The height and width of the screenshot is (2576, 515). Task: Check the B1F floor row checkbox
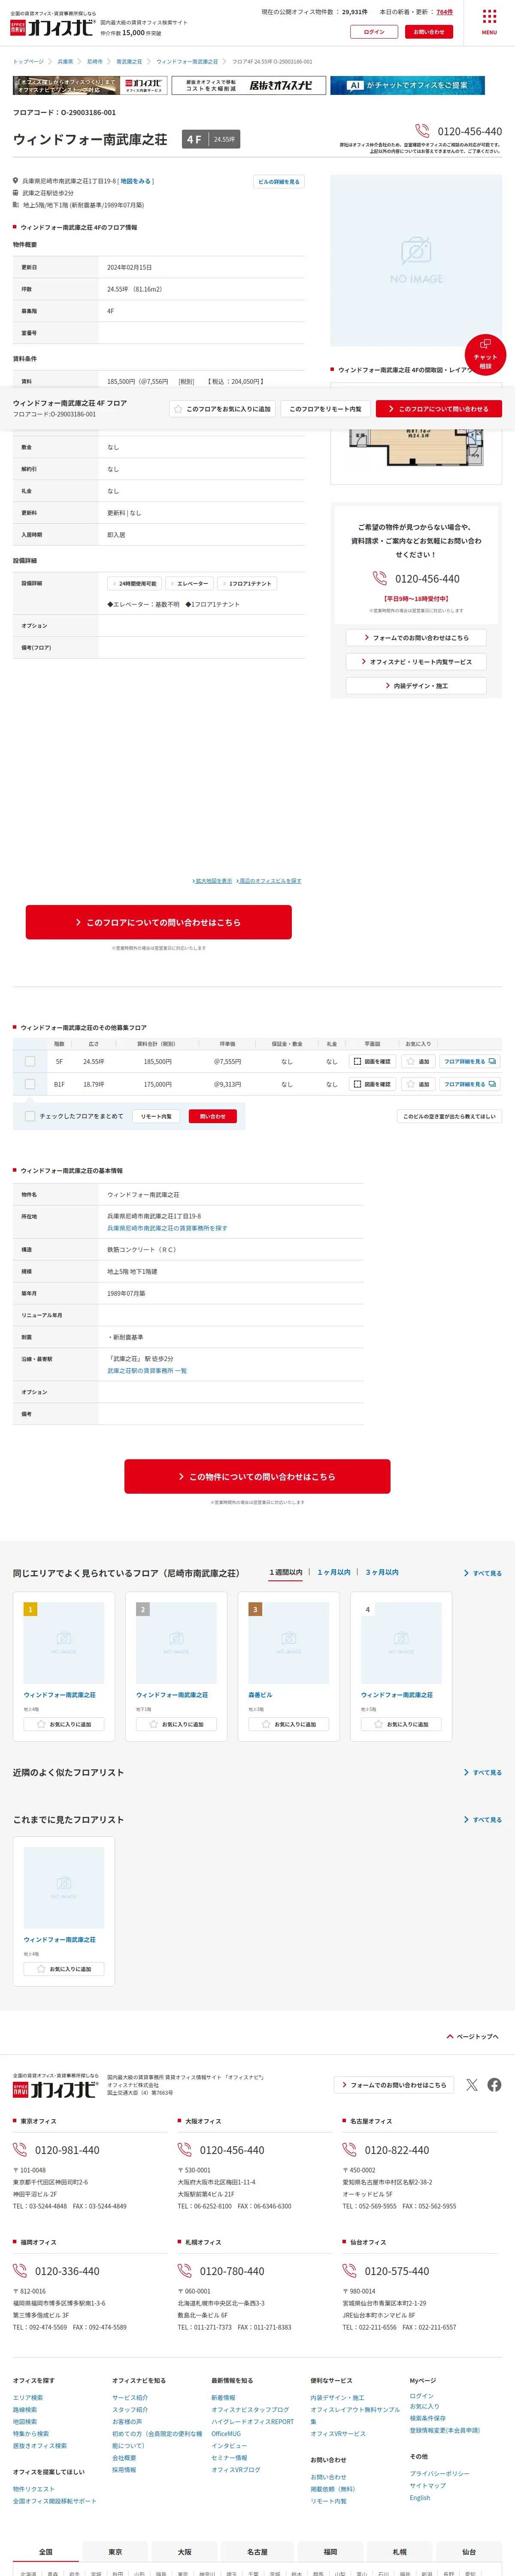pos(30,1084)
